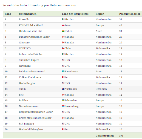Click the Peru flag in Hochschild-Bergbau row
The height and width of the screenshot is (139, 142).
click(63, 129)
